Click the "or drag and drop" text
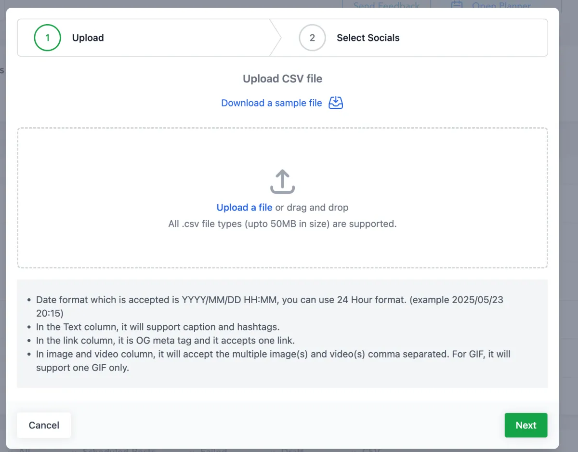This screenshot has height=452, width=578. coord(312,208)
